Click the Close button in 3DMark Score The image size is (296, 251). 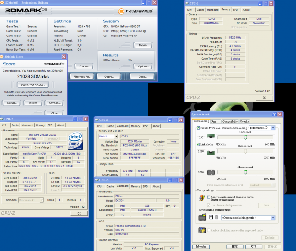55,113
